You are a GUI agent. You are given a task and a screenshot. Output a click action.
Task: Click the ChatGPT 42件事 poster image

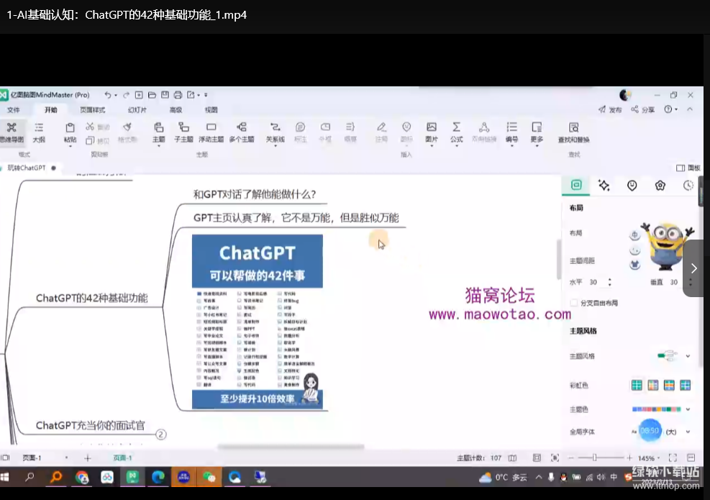coord(258,322)
